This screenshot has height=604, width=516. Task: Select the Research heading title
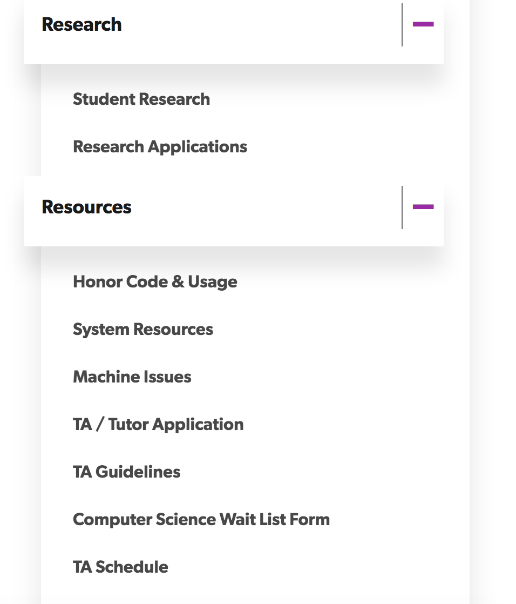[x=82, y=25]
